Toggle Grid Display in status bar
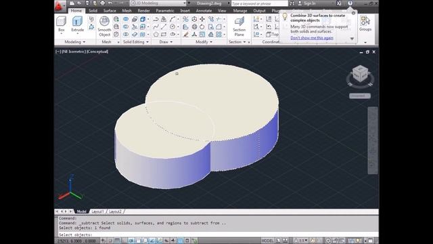 tap(117, 241)
